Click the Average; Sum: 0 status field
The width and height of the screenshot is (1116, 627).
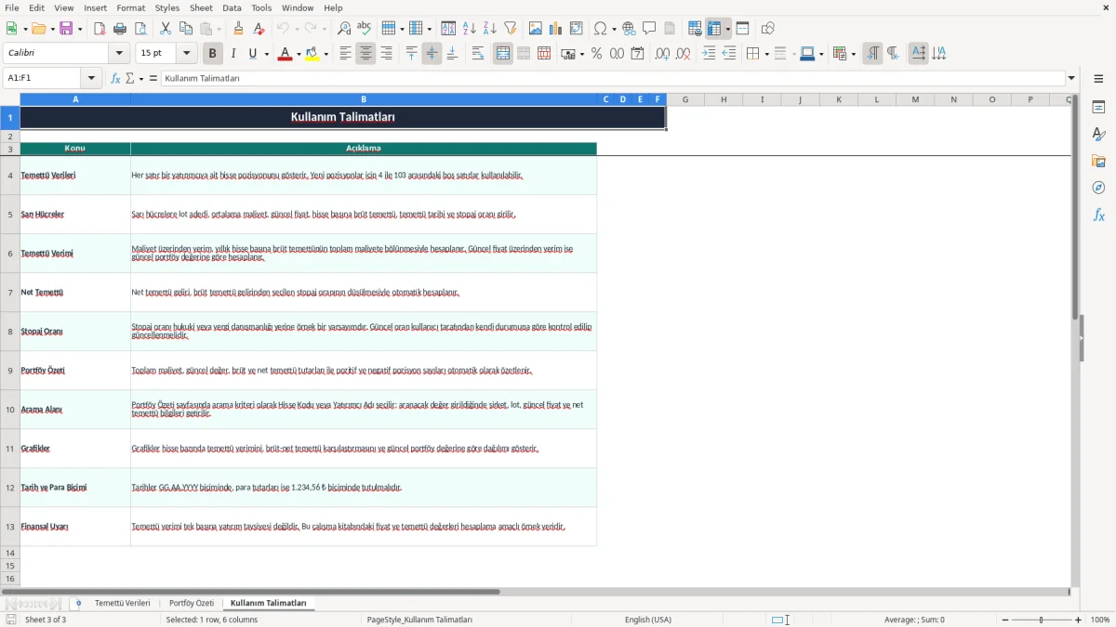point(914,620)
